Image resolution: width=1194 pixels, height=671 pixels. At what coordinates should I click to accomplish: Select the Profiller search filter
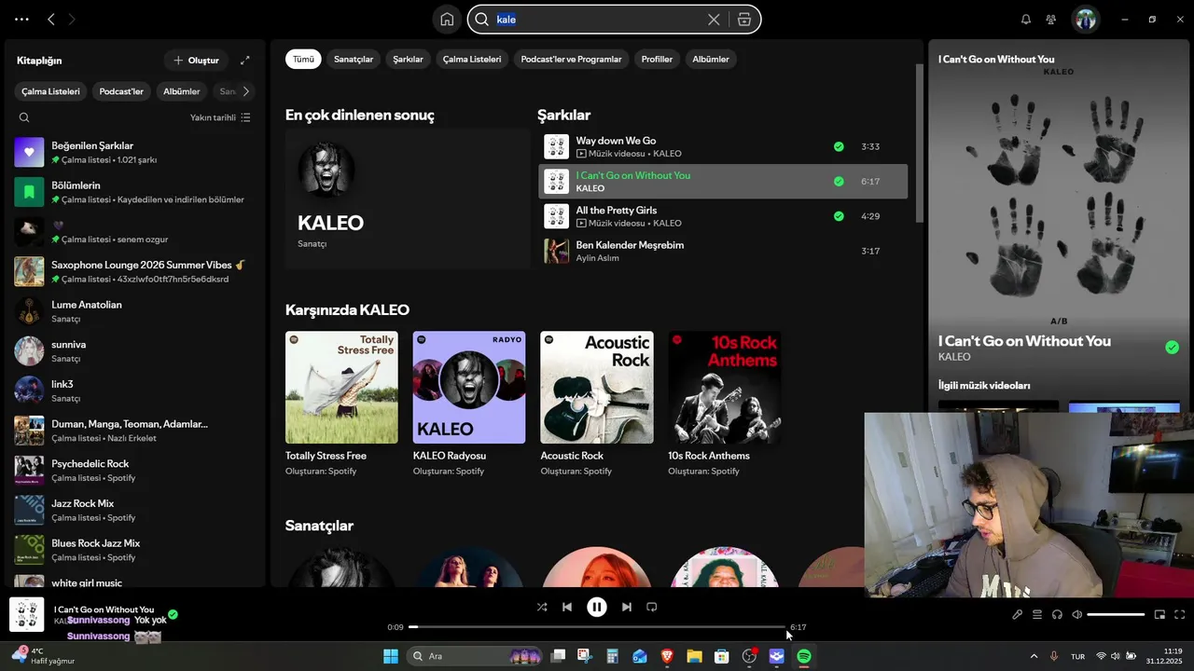point(657,59)
